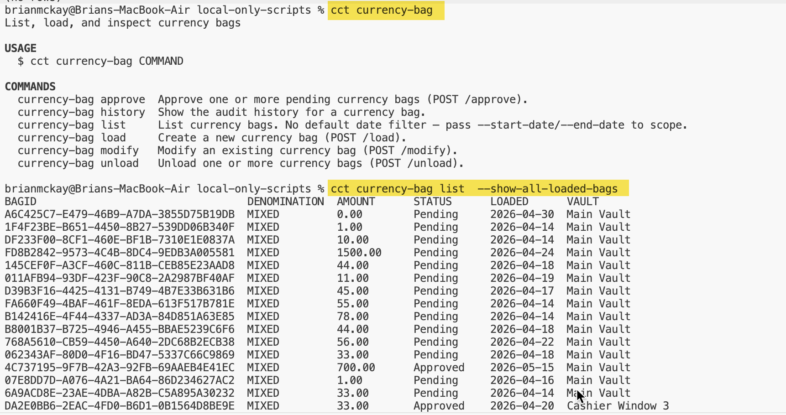Image resolution: width=786 pixels, height=415 pixels.
Task: Click the amount 45.00
Action: coord(353,291)
